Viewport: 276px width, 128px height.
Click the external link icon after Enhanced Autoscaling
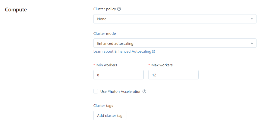pyautogui.click(x=154, y=51)
